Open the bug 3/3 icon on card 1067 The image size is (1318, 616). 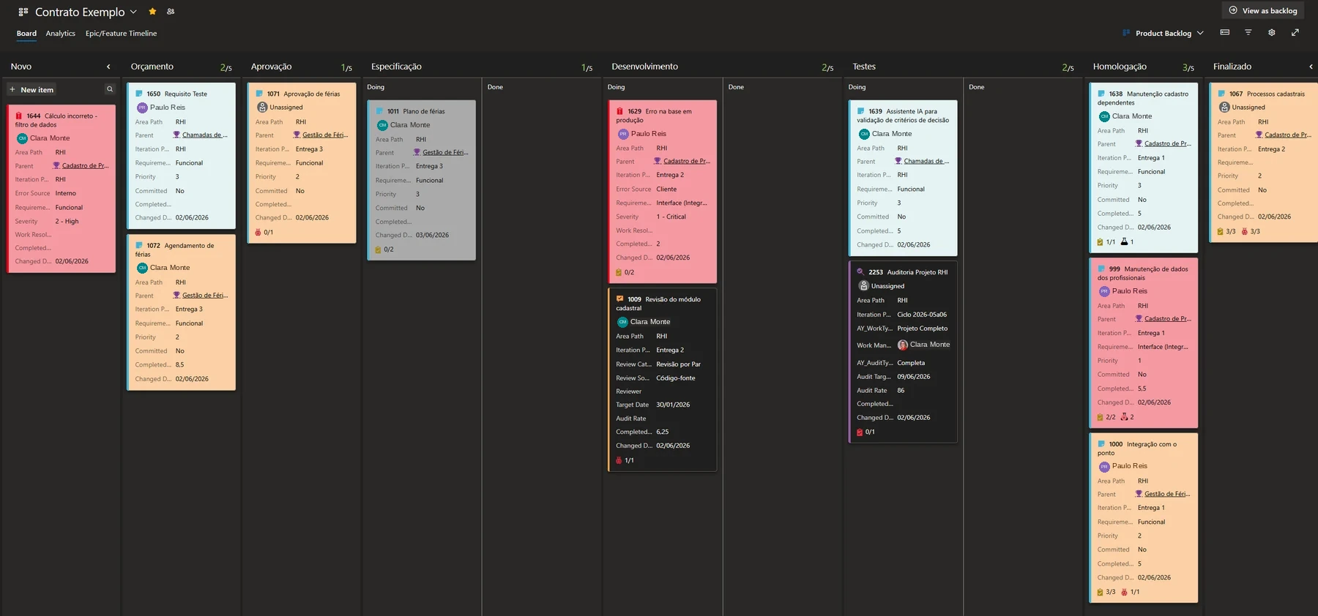[x=1251, y=231]
